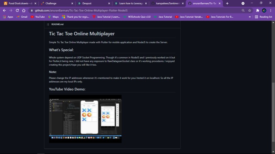The width and height of the screenshot is (275, 154).
Task: Open the 'Thank you for regis...' bookmark
Action: click(76, 17)
